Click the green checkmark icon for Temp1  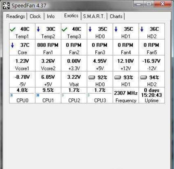pyautogui.click(x=12, y=30)
